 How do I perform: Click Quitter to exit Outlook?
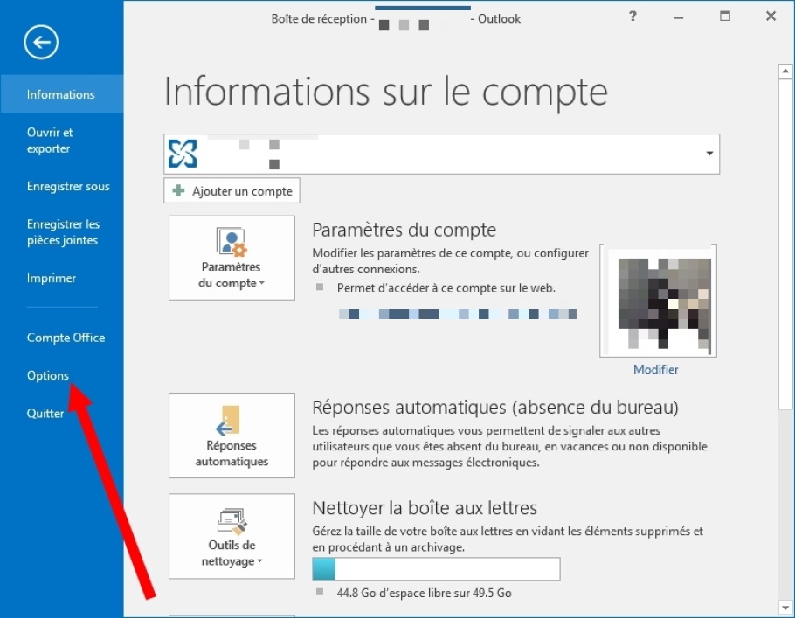(45, 414)
